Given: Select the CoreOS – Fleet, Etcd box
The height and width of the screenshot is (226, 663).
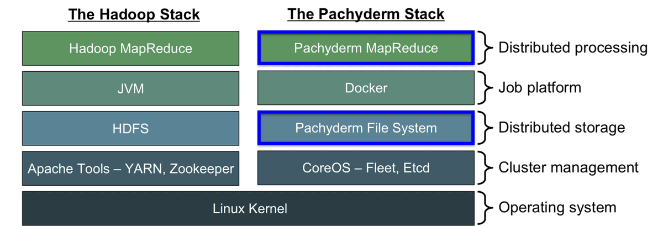Looking at the screenshot, I should tap(366, 168).
